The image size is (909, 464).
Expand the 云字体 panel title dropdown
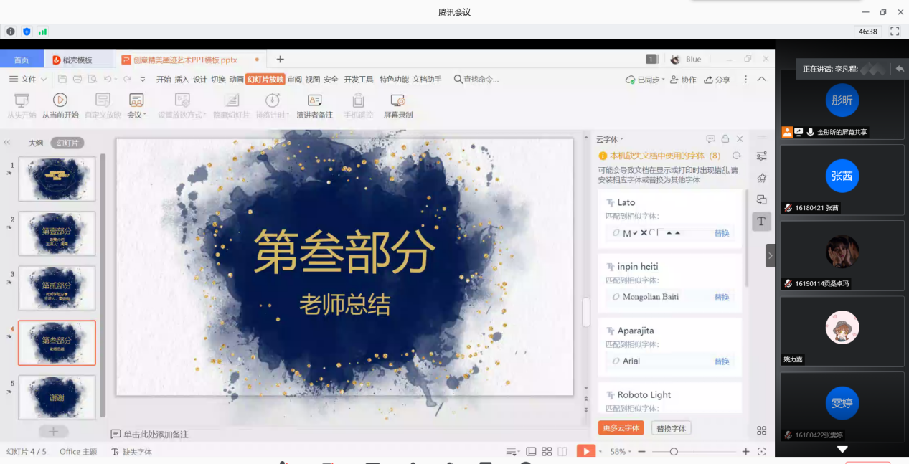[x=621, y=139]
